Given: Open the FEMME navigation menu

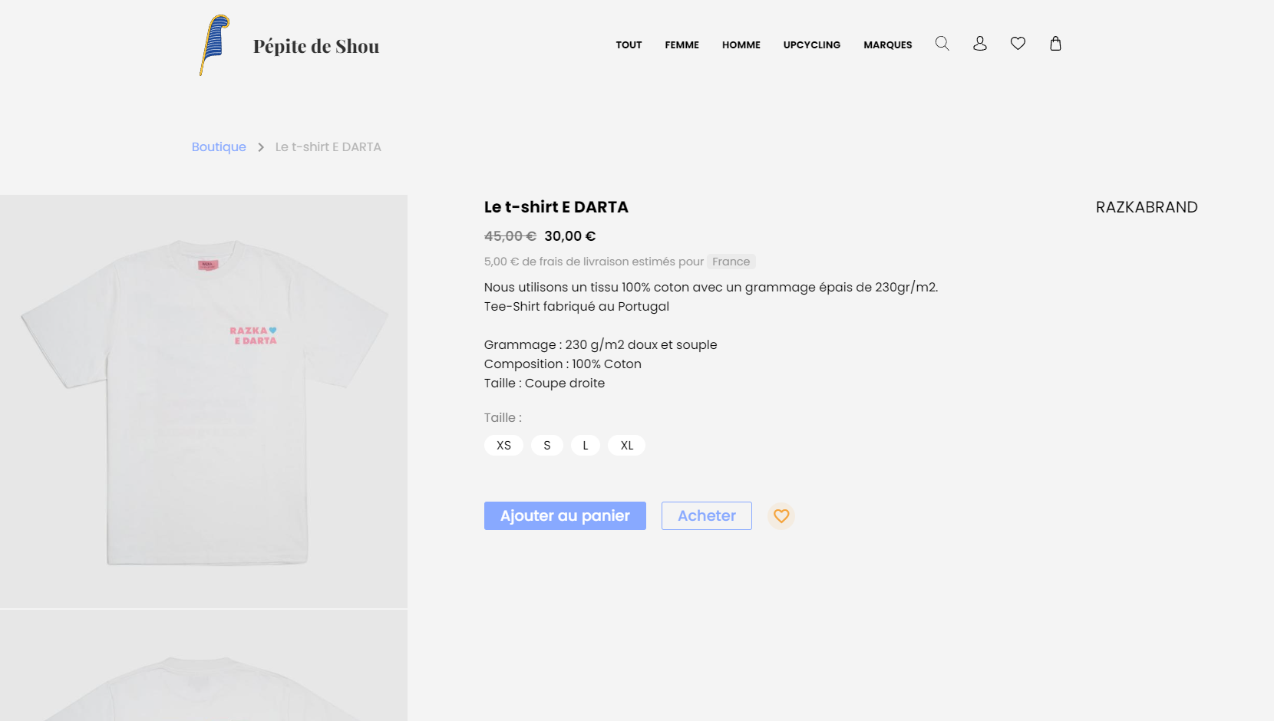Looking at the screenshot, I should pyautogui.click(x=682, y=44).
